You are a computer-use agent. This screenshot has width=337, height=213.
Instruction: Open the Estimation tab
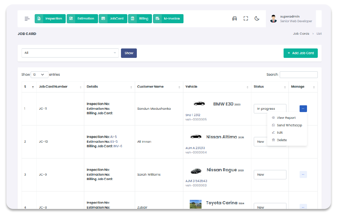click(x=82, y=19)
